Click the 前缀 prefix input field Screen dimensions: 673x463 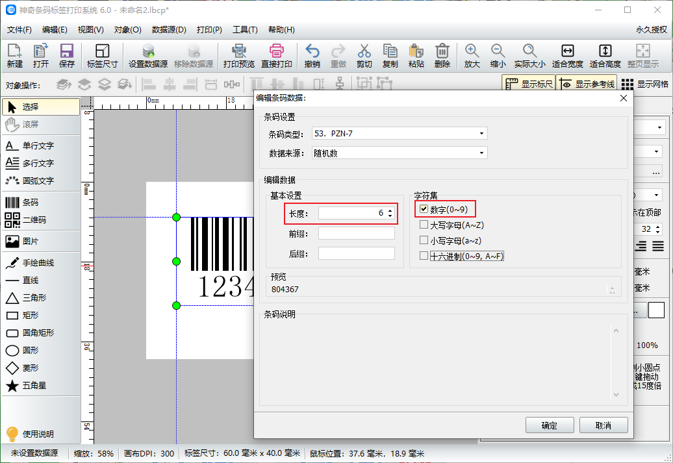point(356,234)
